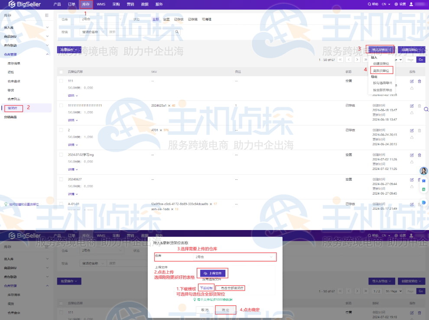Click the 下载模板 link in the dialog

pyautogui.click(x=207, y=288)
